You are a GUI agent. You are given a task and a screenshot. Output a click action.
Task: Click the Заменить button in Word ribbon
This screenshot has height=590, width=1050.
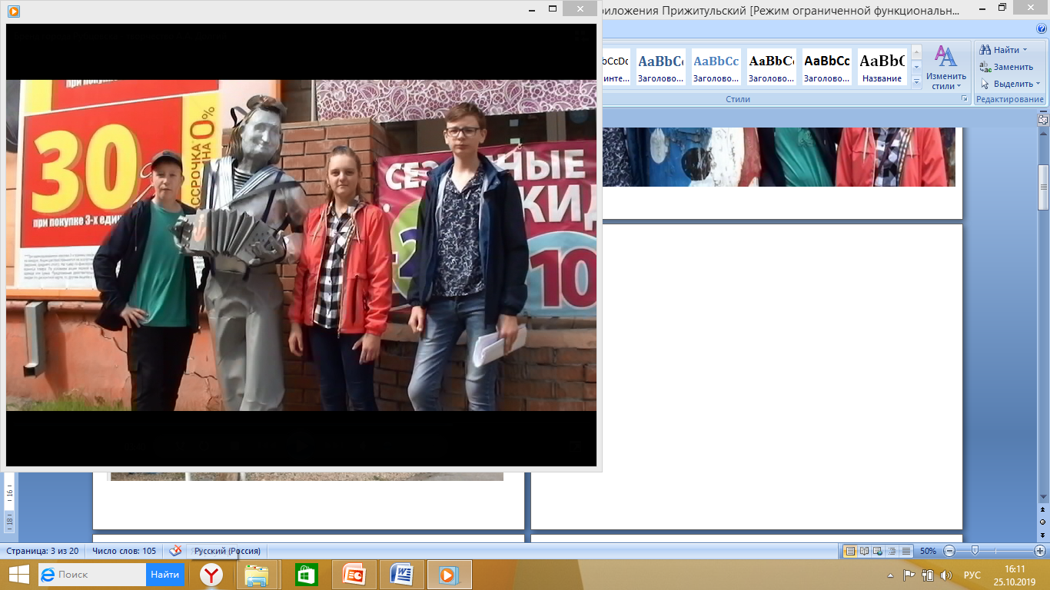[1006, 67]
